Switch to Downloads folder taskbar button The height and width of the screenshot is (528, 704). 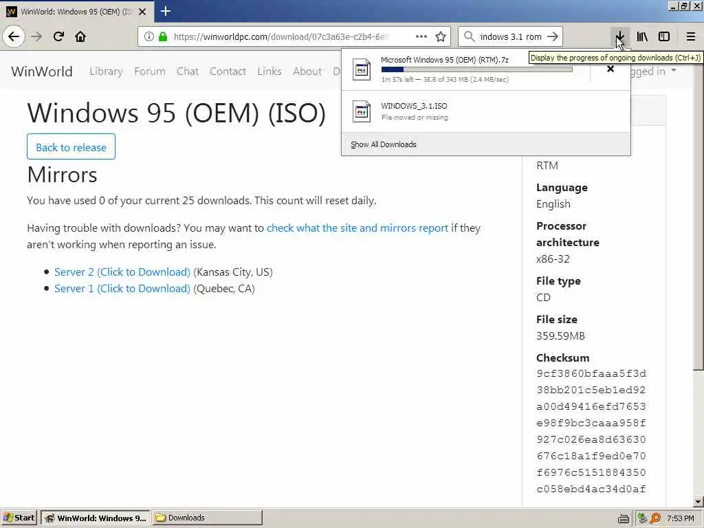208,518
